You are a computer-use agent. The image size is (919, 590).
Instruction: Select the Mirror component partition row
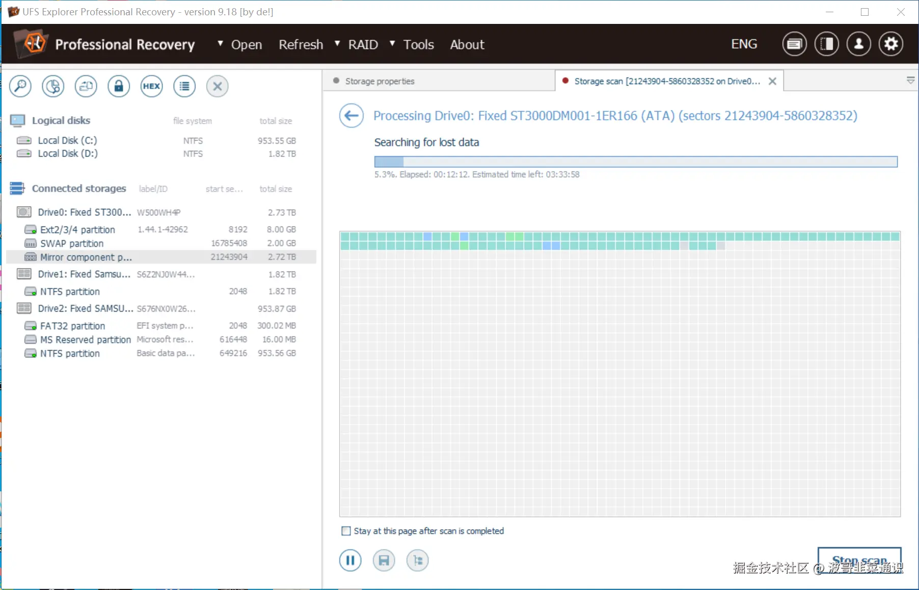161,257
